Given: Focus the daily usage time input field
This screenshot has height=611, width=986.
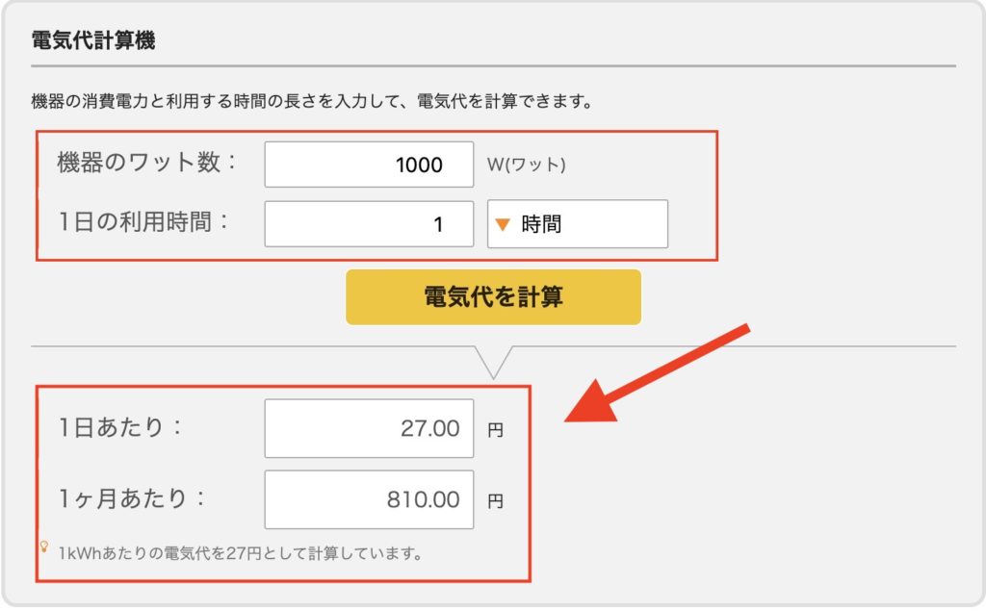Looking at the screenshot, I should (369, 224).
